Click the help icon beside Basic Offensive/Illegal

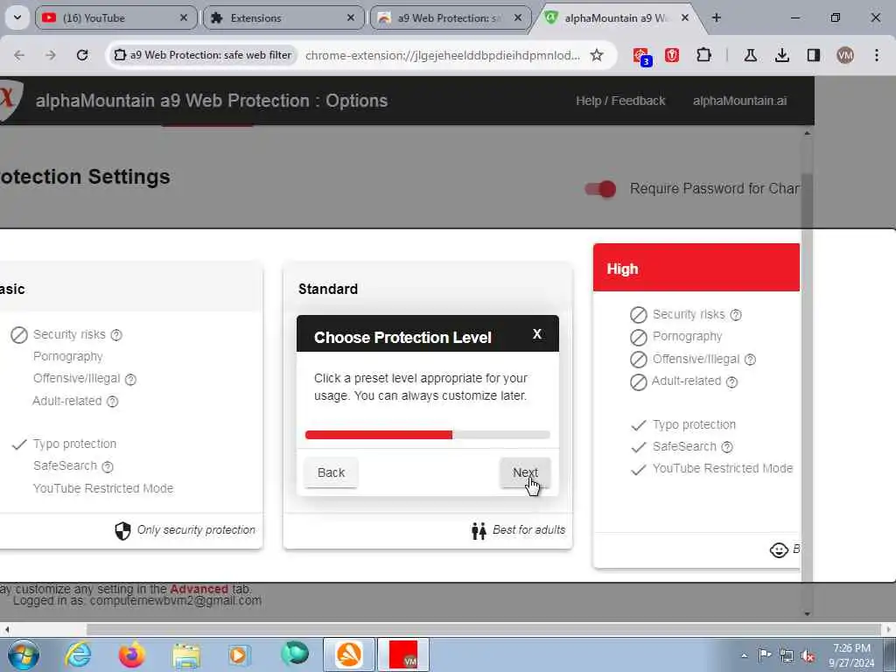(x=130, y=380)
